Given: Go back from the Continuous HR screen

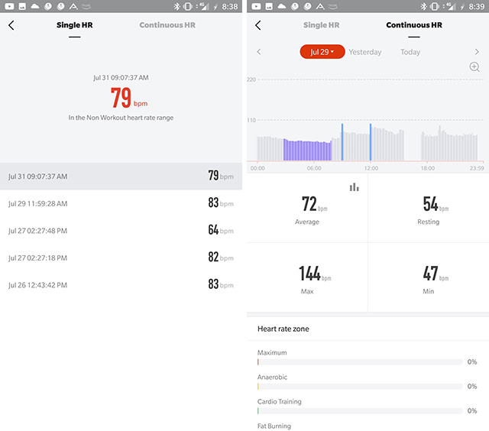Looking at the screenshot, I should point(258,25).
